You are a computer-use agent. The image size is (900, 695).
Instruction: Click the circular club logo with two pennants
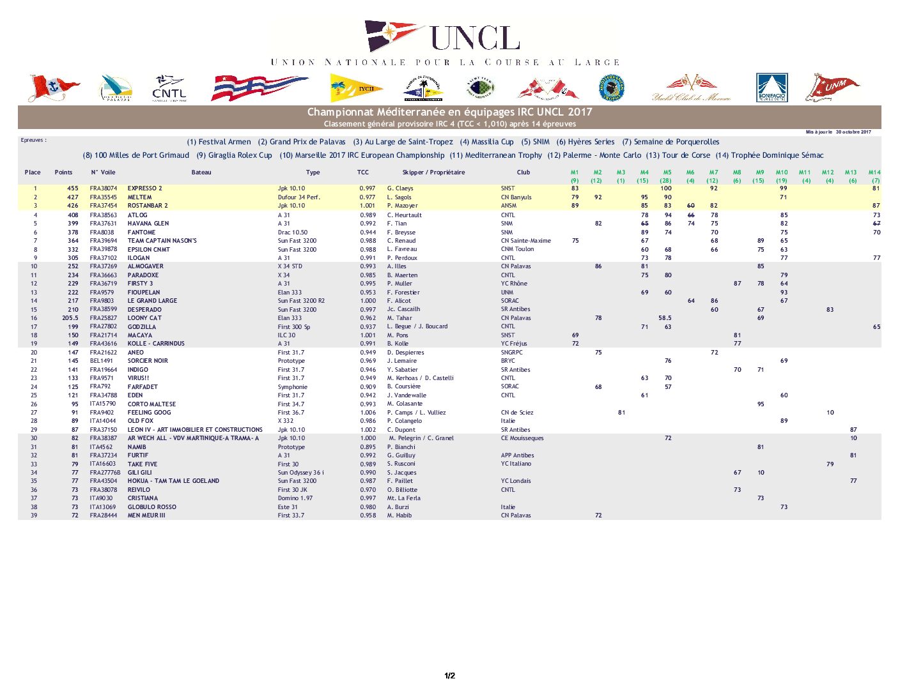(423, 88)
